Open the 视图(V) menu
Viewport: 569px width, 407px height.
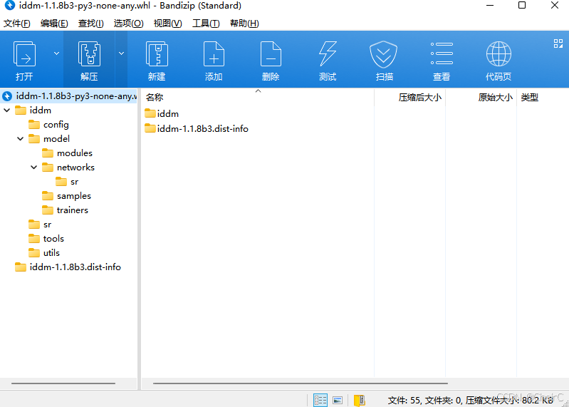coord(167,24)
